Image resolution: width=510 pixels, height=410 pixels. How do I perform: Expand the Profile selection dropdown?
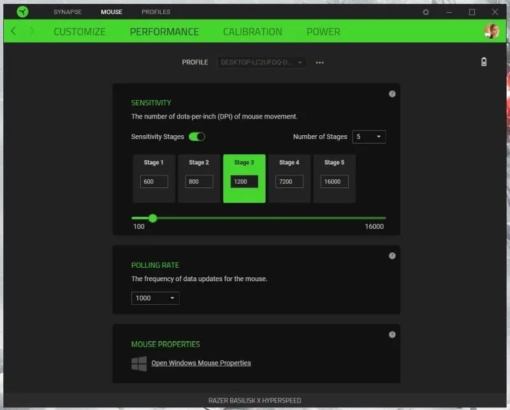[x=262, y=62]
